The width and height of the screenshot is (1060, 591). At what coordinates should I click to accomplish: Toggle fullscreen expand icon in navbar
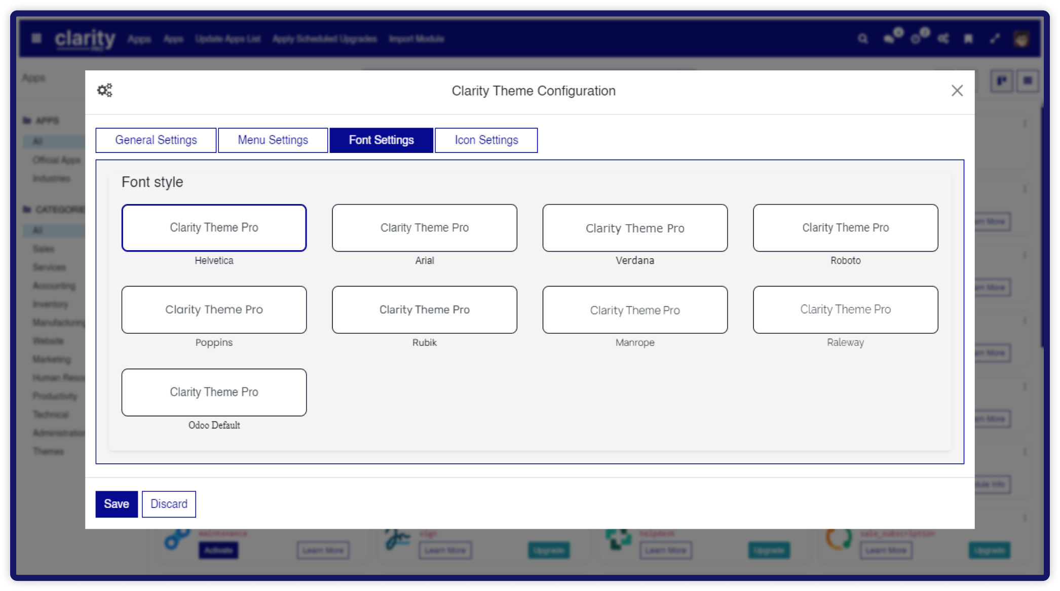coord(995,38)
